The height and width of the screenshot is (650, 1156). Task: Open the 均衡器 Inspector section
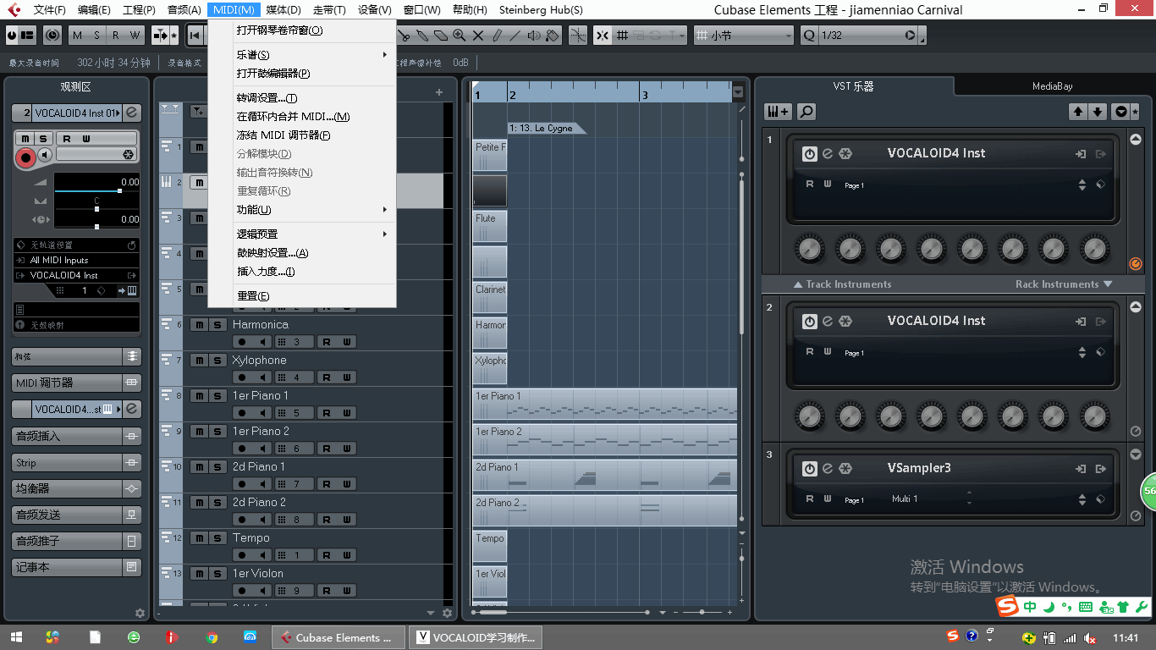[76, 488]
